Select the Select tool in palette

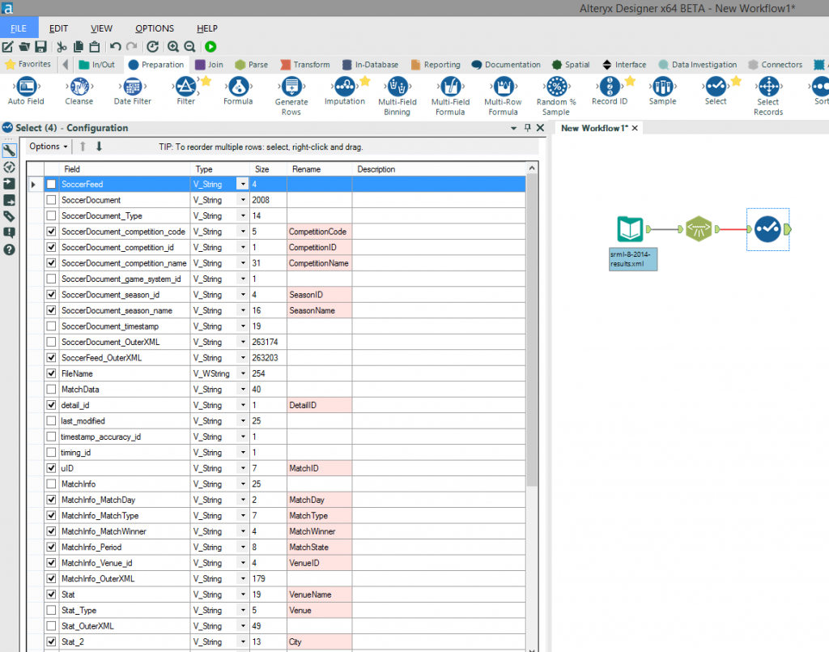point(716,91)
